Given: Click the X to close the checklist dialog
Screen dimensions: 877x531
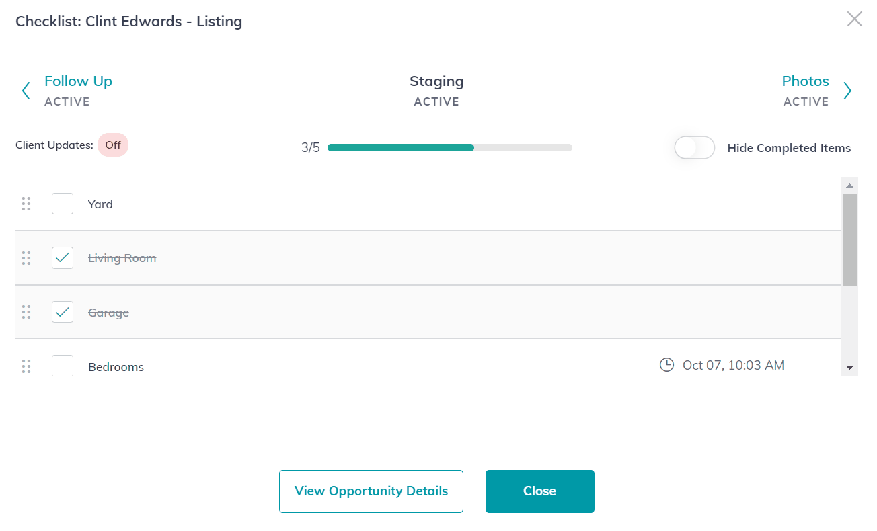Looking at the screenshot, I should point(854,19).
